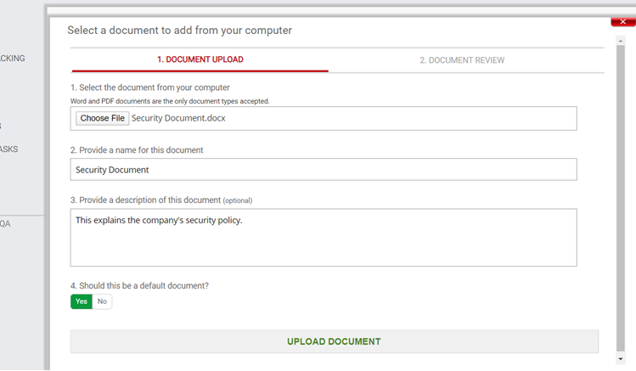
Task: Click the Word and PDF accepted types note
Action: pyautogui.click(x=170, y=101)
